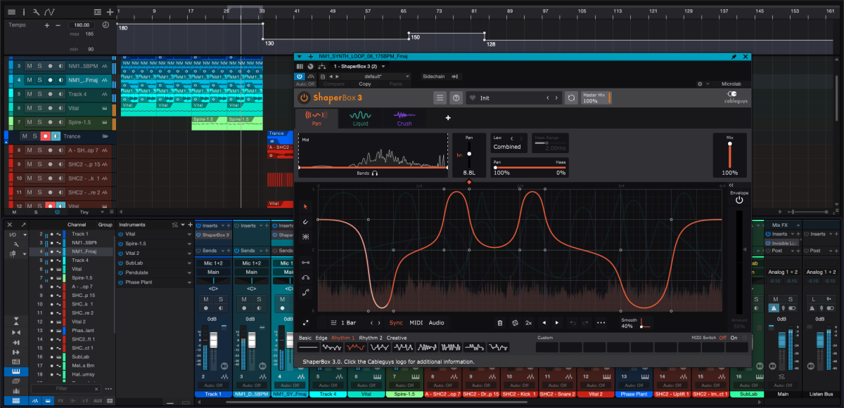Pin the plugin window
This screenshot has width=844, height=408.
click(734, 56)
